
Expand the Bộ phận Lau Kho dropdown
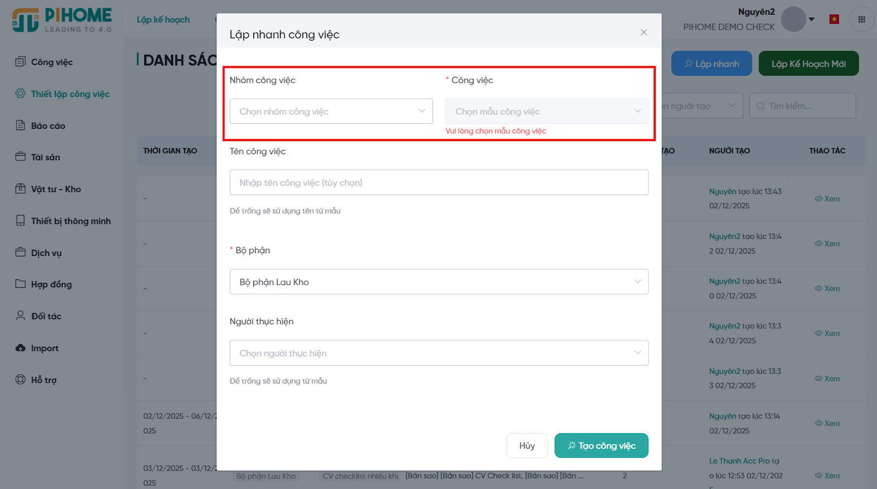click(438, 282)
